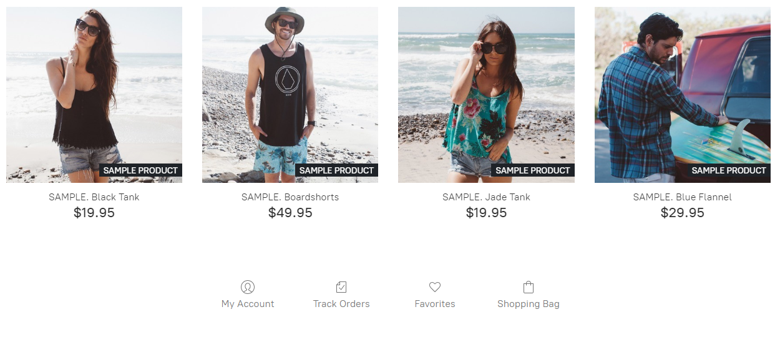The height and width of the screenshot is (337, 780).
Task: Select the SAMPLE. Blue Flannel title
Action: (x=682, y=197)
